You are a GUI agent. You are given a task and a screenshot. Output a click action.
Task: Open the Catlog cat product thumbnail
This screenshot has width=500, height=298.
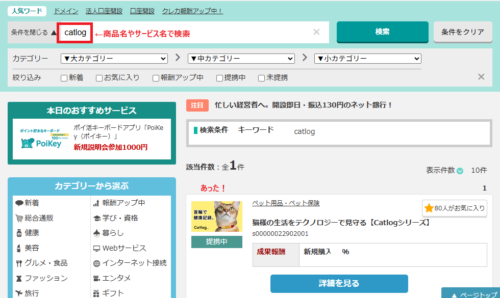pyautogui.click(x=217, y=216)
